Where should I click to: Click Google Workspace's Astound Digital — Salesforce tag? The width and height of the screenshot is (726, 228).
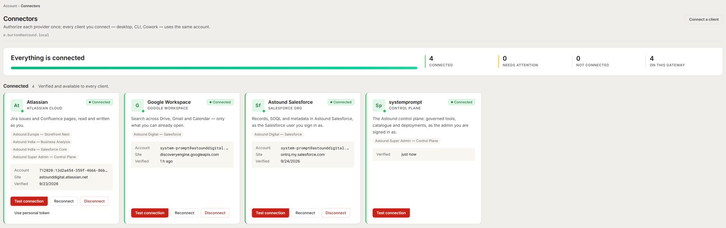tap(157, 134)
